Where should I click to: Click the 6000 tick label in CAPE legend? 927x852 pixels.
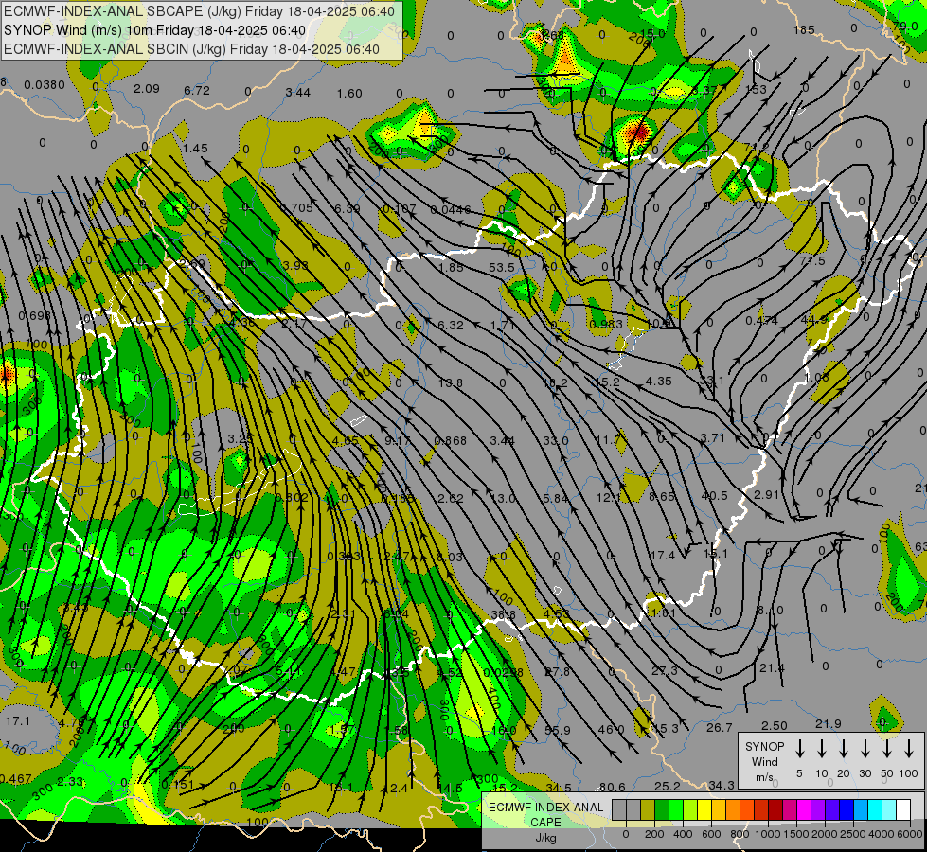pos(910,834)
